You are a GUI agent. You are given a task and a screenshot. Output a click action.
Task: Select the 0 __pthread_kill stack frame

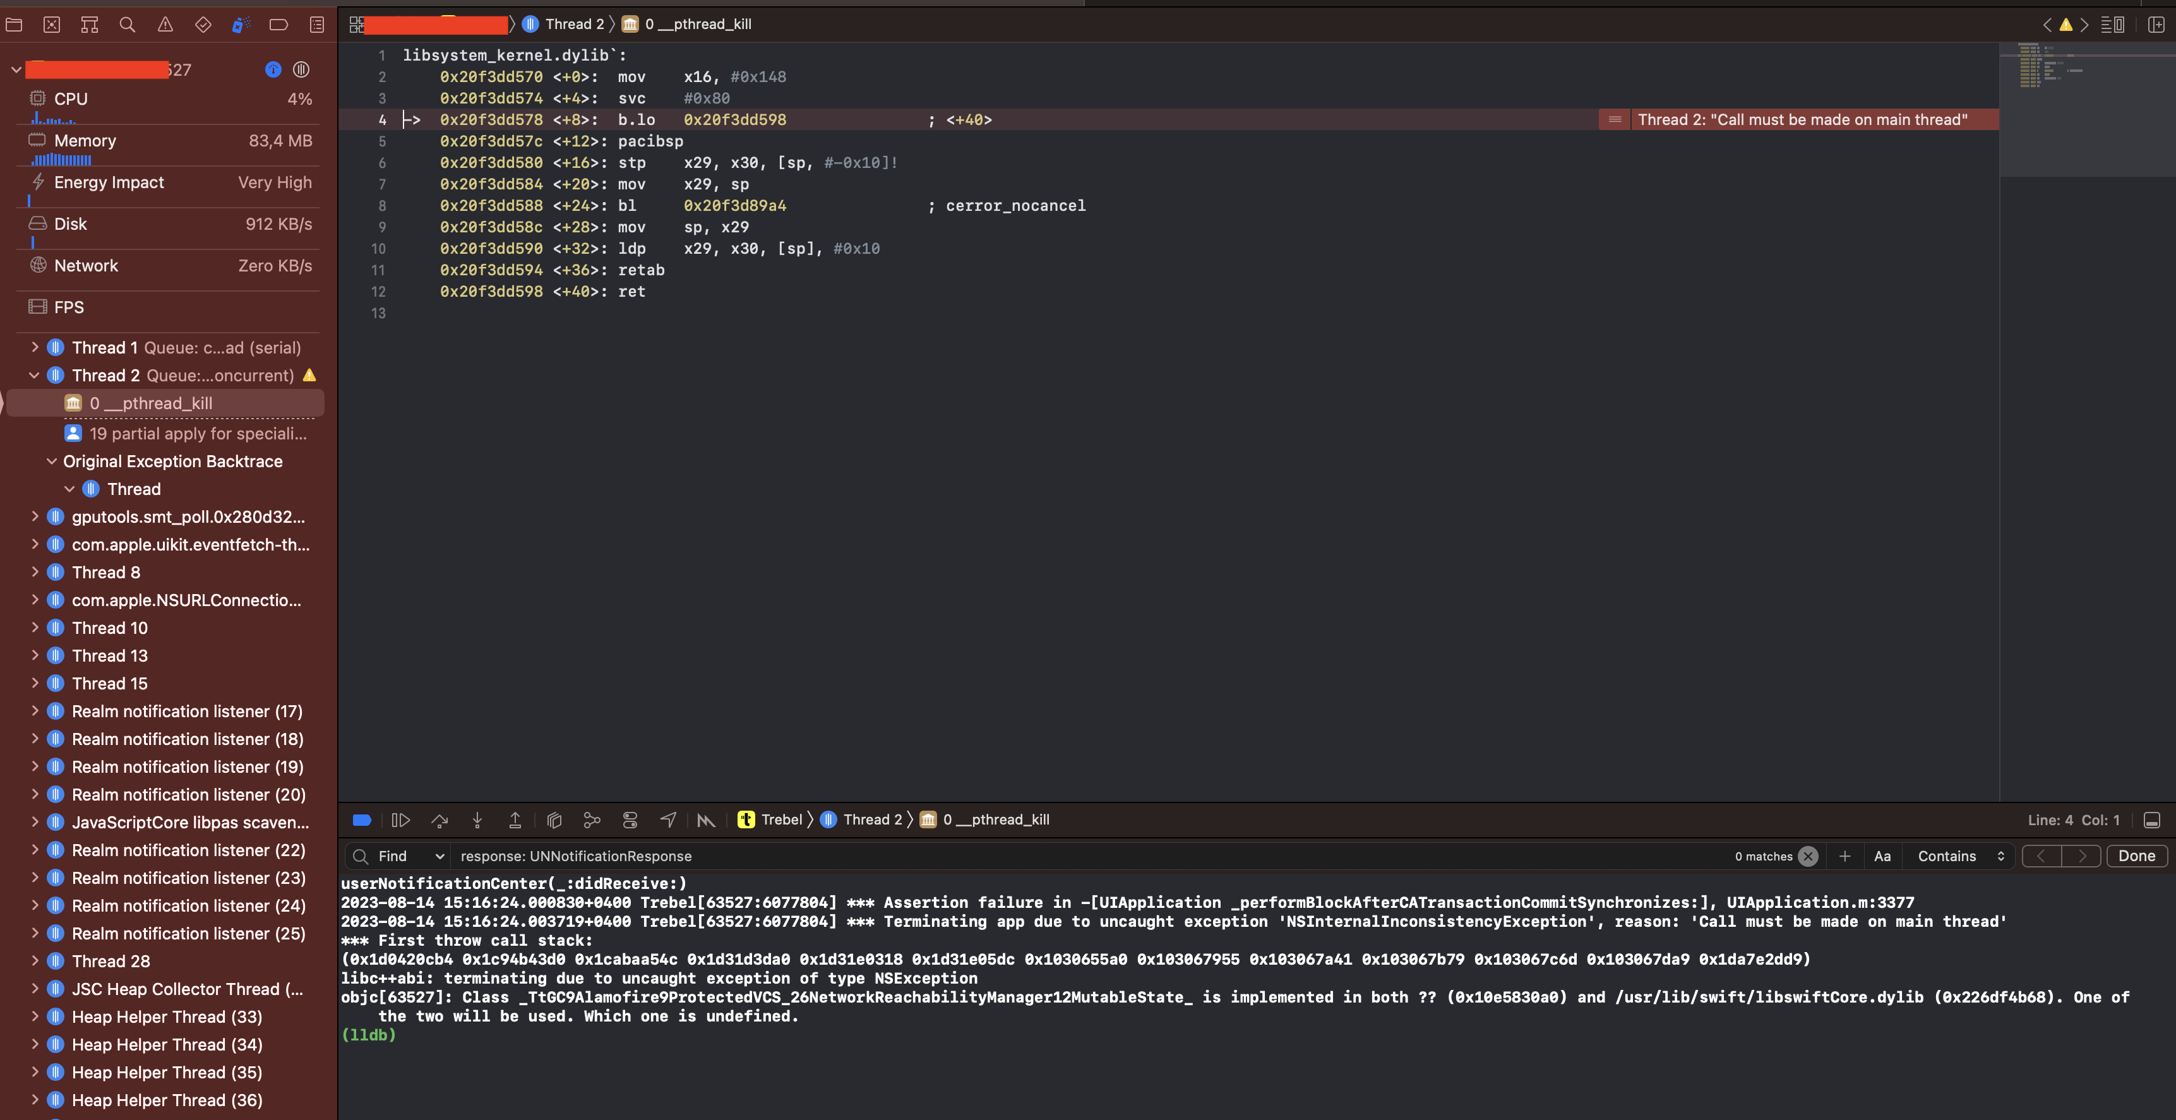pos(151,403)
